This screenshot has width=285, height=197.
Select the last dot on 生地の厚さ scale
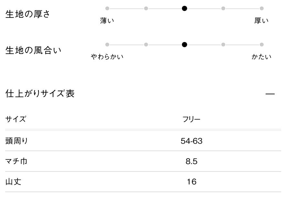point(262,8)
